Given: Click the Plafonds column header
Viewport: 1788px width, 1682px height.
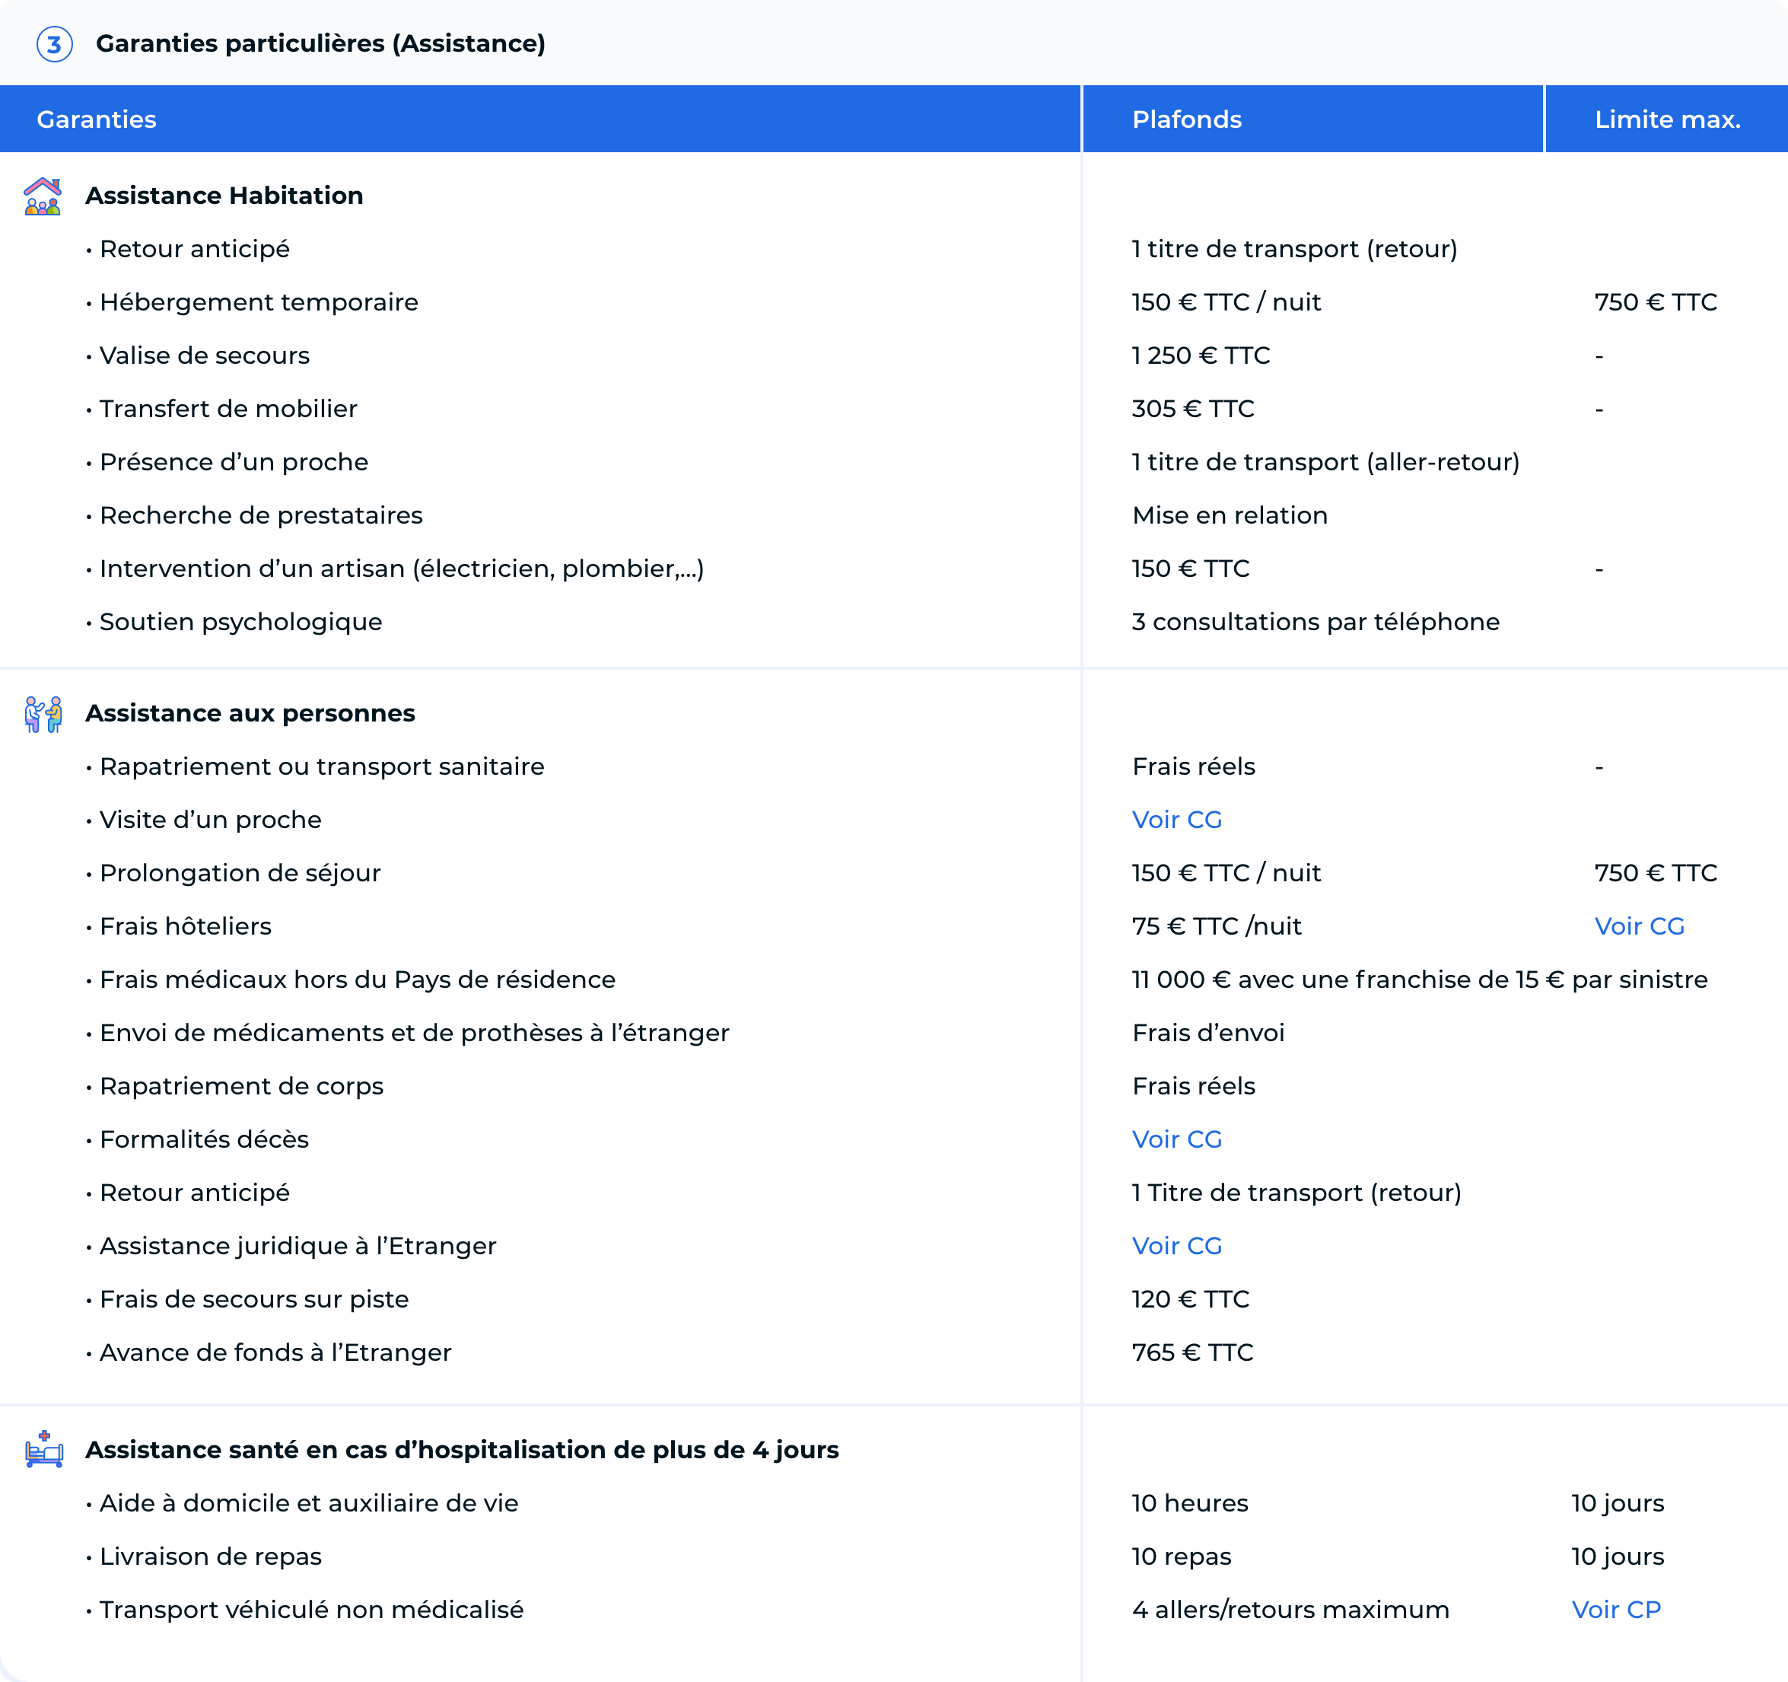Looking at the screenshot, I should pos(1186,119).
